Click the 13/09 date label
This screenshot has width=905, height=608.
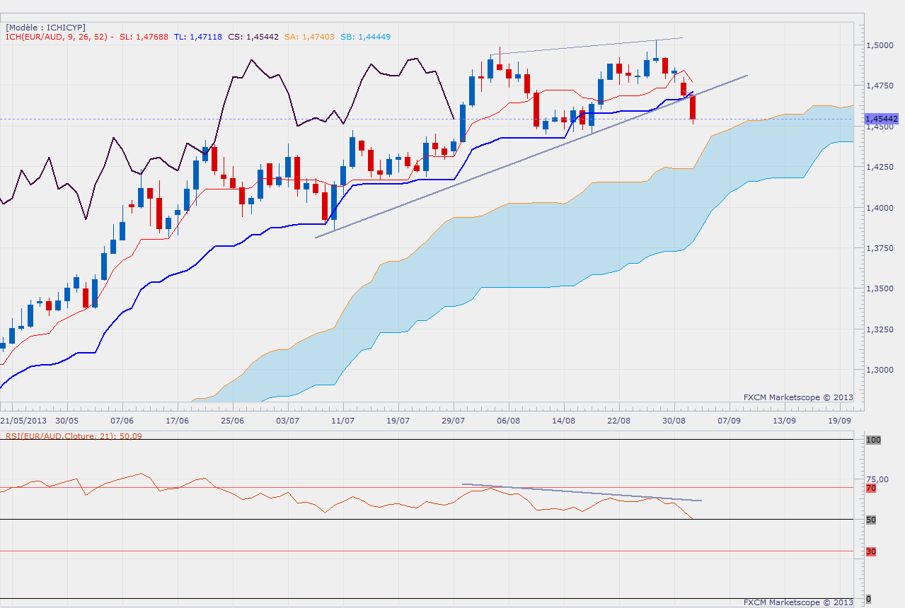click(784, 420)
